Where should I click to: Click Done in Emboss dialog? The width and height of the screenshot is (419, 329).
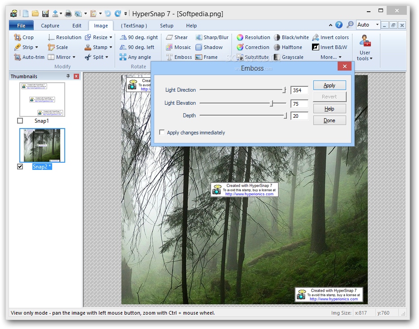(x=330, y=120)
